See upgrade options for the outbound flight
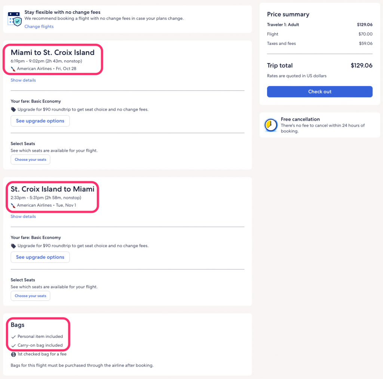Image resolution: width=383 pixels, height=379 pixels. coord(40,121)
